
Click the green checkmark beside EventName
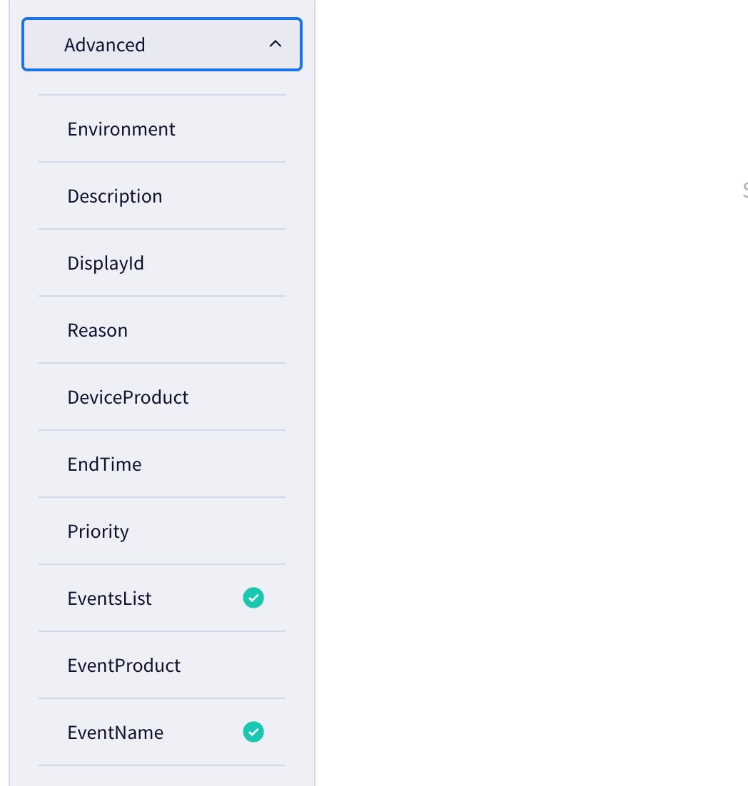pos(253,732)
